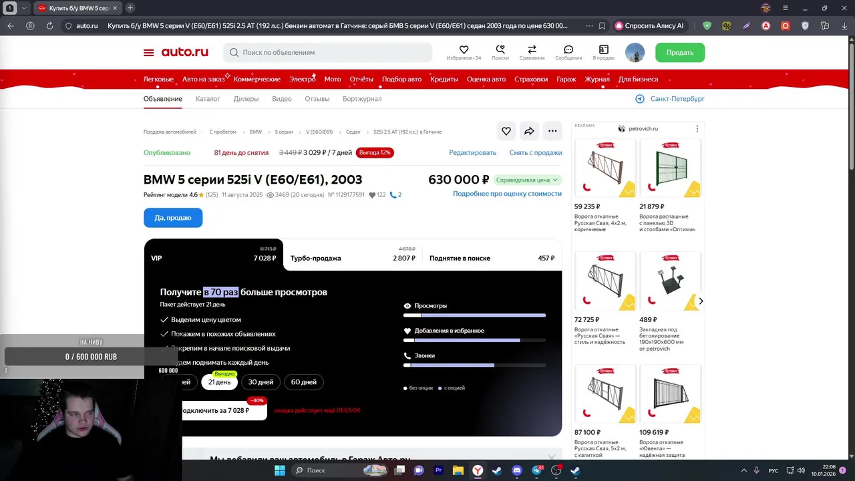Click the auto.ru logo
The image size is (855, 481).
(184, 52)
